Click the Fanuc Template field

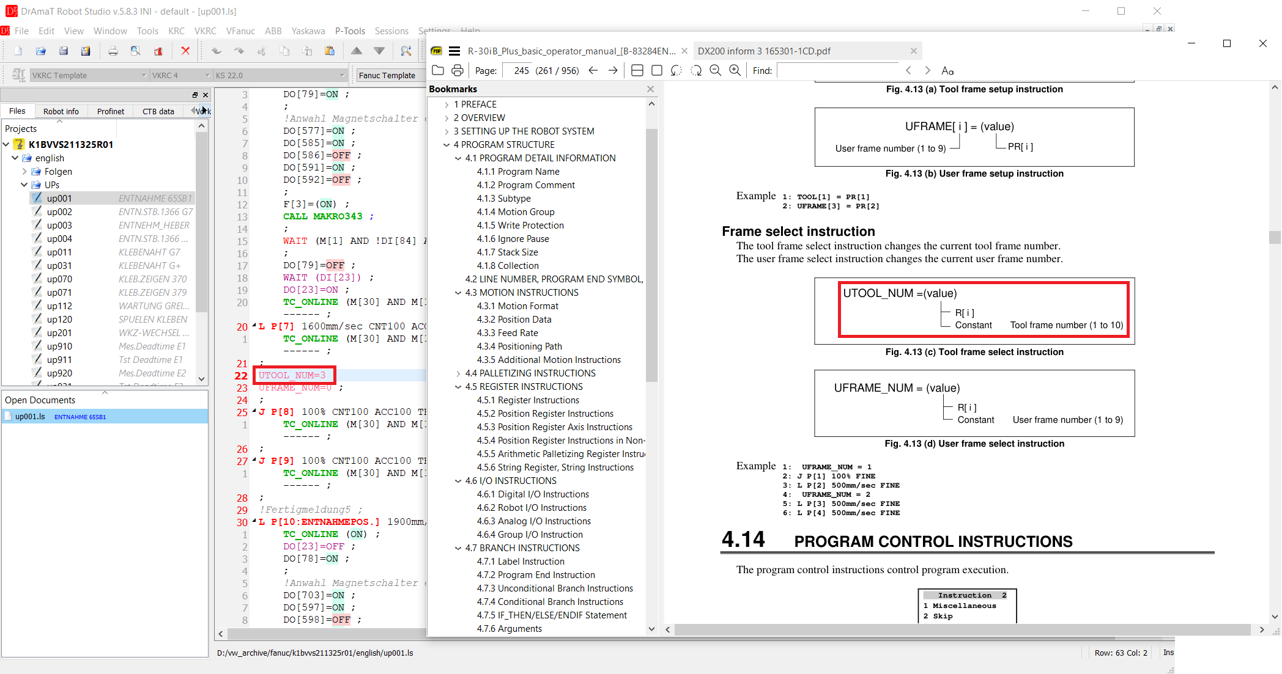391,75
